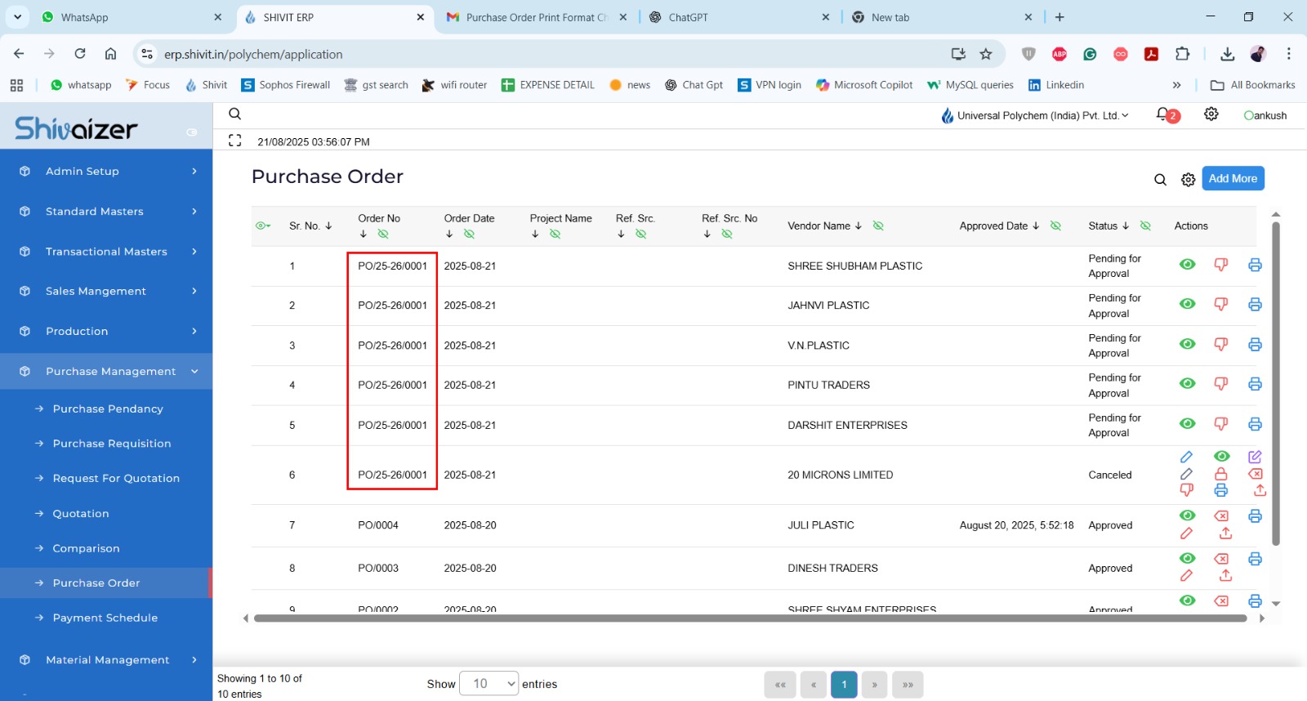This screenshot has height=701, width=1307.
Task: Open the entries per page dropdown
Action: coord(488,684)
